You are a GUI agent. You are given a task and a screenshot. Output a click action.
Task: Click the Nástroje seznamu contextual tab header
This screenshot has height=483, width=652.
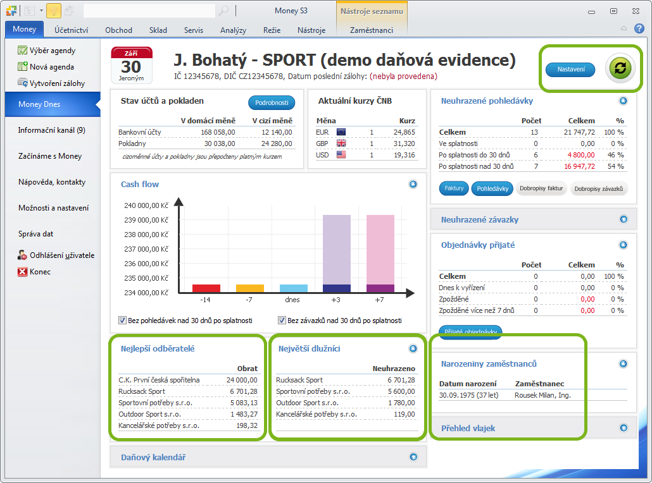[x=372, y=11]
